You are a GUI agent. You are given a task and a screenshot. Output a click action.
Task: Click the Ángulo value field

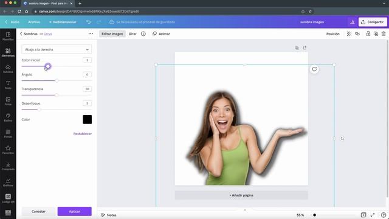pos(87,74)
